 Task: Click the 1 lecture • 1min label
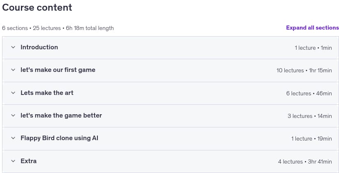pyautogui.click(x=313, y=48)
